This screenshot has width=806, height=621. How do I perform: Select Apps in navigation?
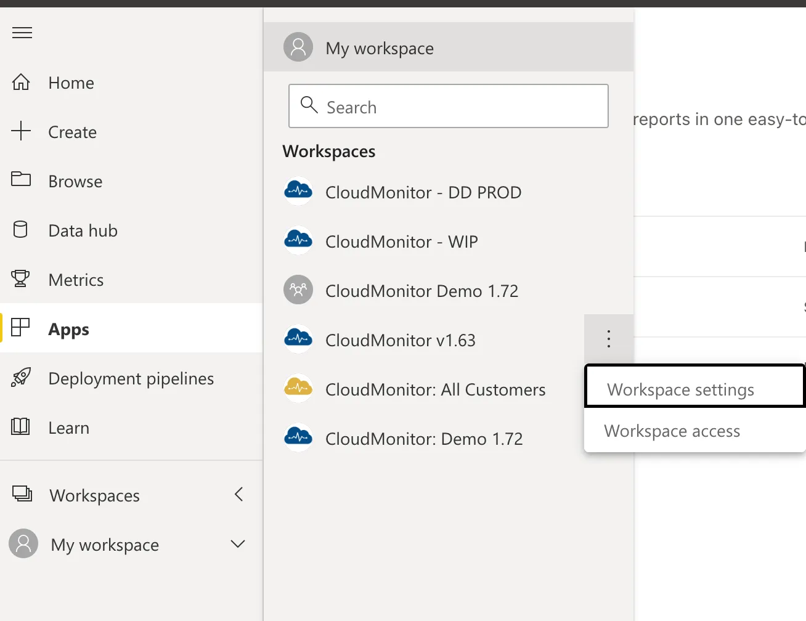131,328
